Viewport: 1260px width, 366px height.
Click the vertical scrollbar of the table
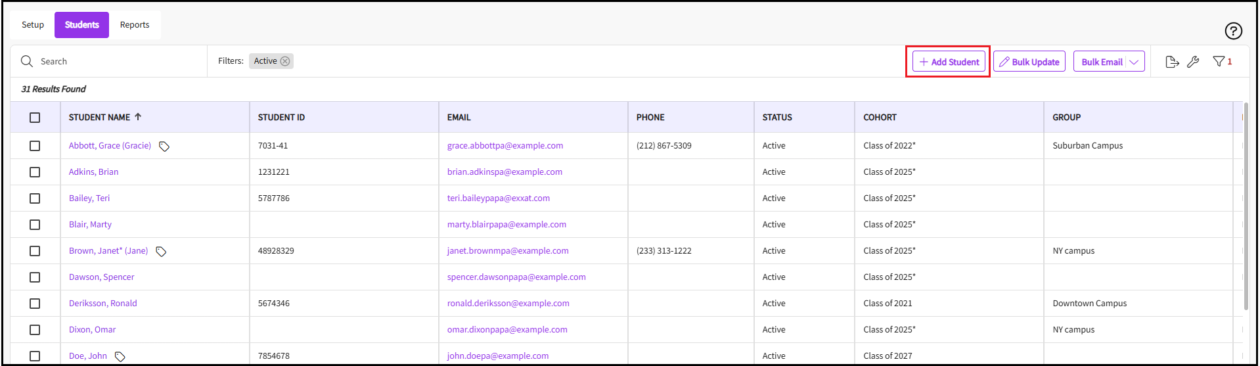tap(1246, 205)
